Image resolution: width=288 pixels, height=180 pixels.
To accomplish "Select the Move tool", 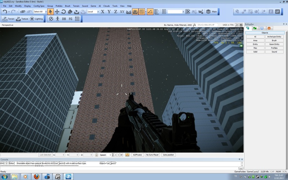I will coord(57,12).
